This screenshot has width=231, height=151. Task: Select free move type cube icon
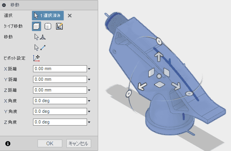click(36, 26)
